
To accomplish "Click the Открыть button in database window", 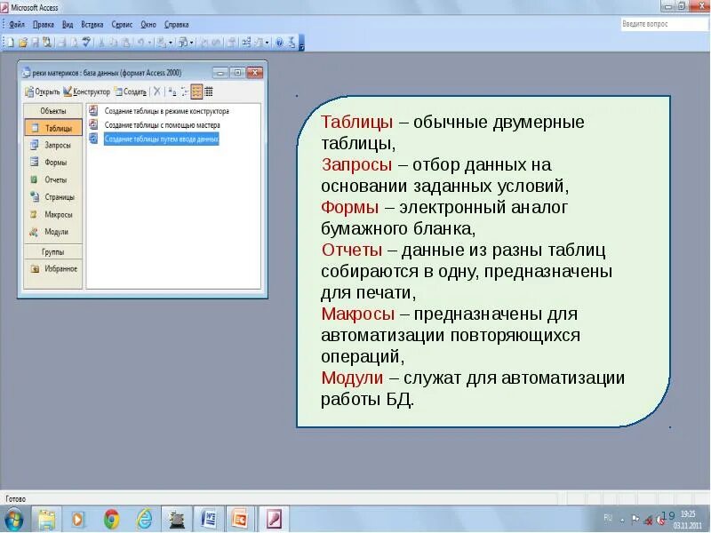I will coord(42,91).
